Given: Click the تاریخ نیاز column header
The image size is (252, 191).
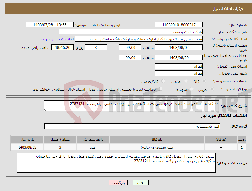Looking at the screenshot, I should click(27, 140).
